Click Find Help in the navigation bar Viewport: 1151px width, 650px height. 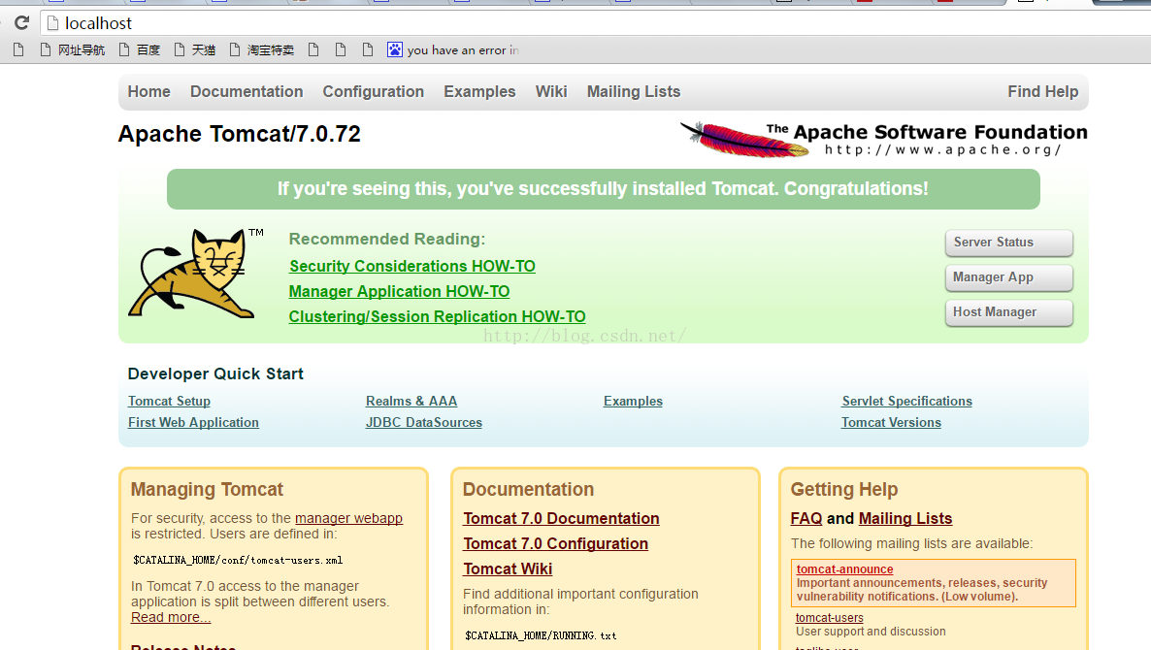[x=1043, y=92]
